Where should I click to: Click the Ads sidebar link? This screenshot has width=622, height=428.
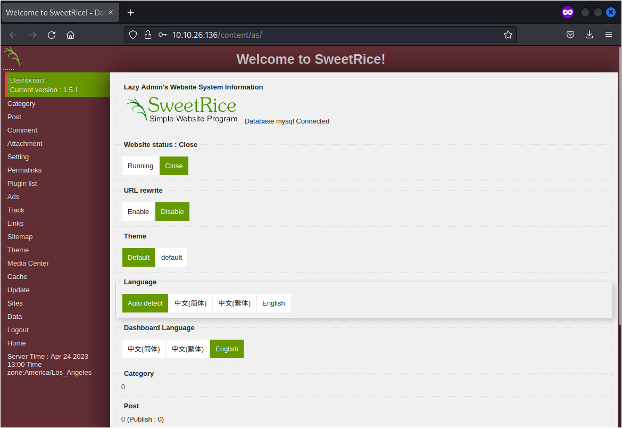(x=13, y=197)
